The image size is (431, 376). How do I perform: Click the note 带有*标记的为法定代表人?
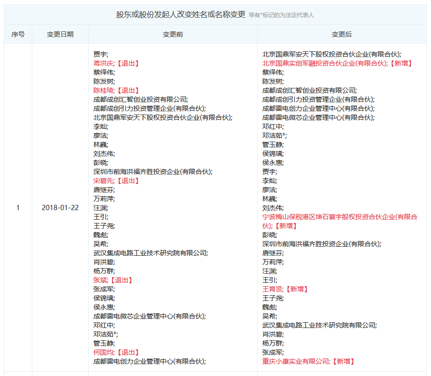point(281,15)
